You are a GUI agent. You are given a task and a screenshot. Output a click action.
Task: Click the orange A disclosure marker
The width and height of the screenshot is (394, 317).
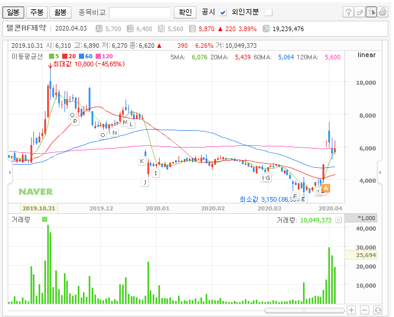[325, 188]
